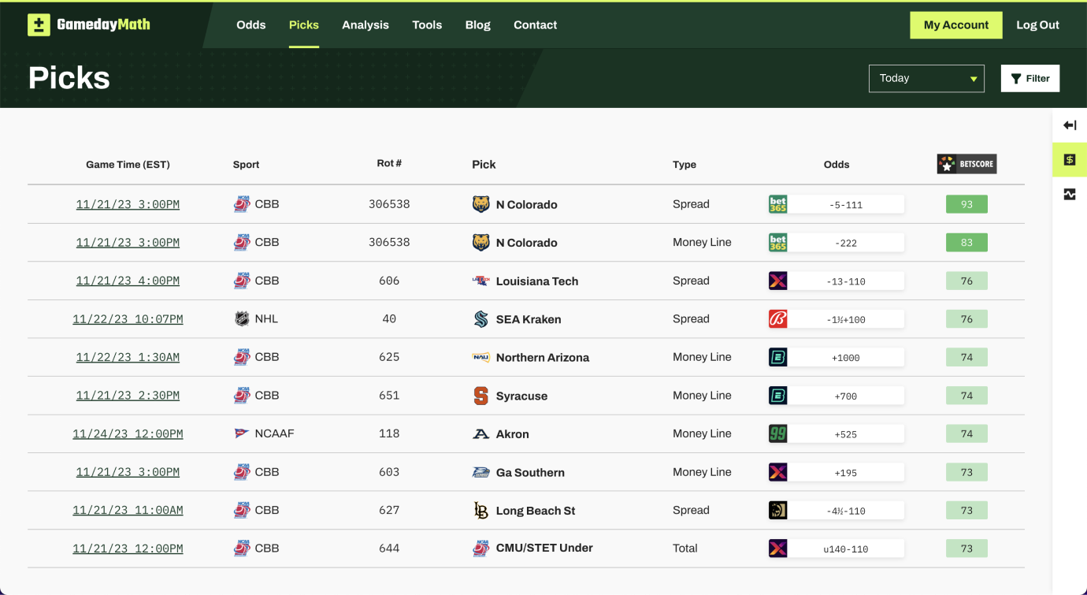Collapse the panel using the arrow icon
This screenshot has width=1087, height=595.
click(x=1069, y=125)
